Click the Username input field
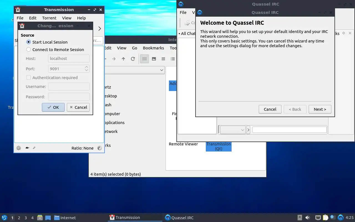 click(69, 87)
